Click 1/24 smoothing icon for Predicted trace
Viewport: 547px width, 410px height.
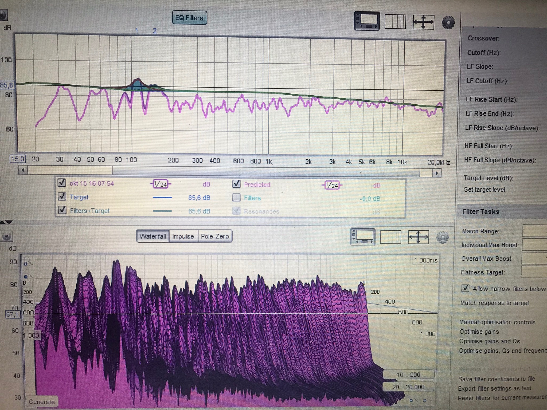(332, 185)
